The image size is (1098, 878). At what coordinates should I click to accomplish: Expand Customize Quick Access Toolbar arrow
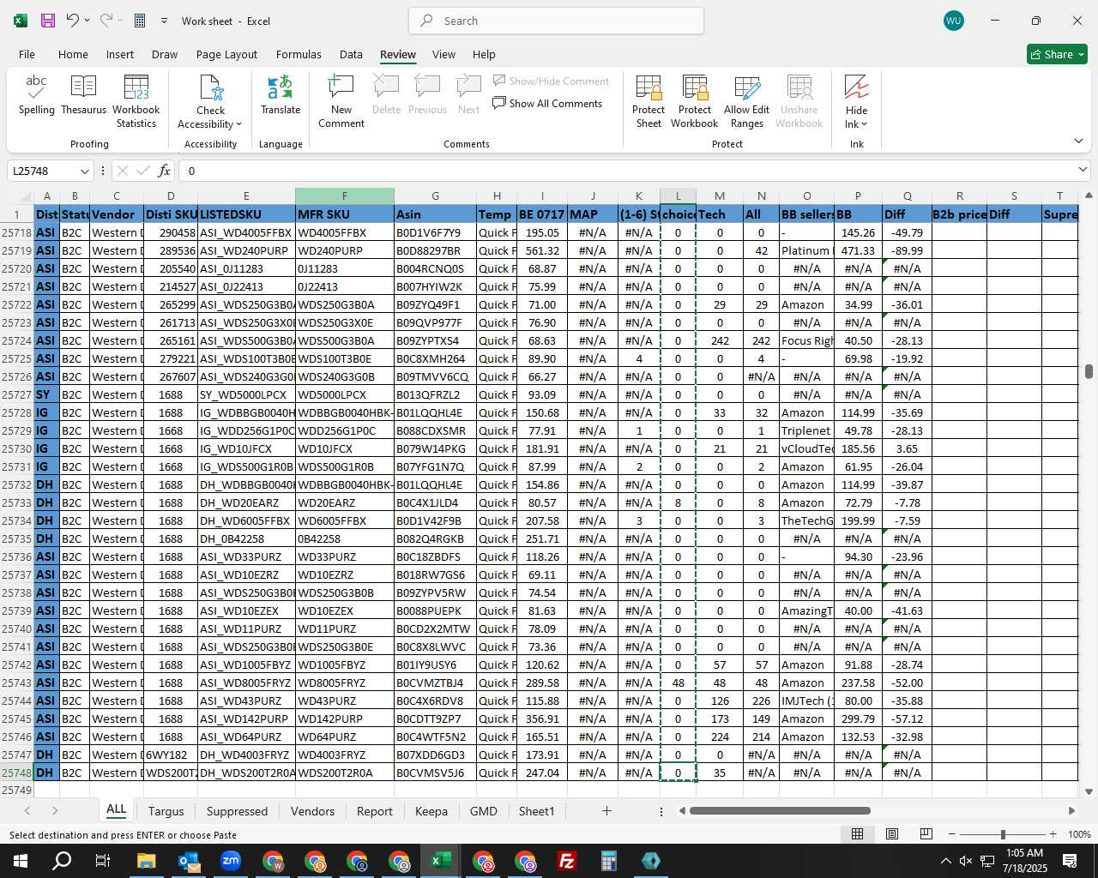(164, 21)
